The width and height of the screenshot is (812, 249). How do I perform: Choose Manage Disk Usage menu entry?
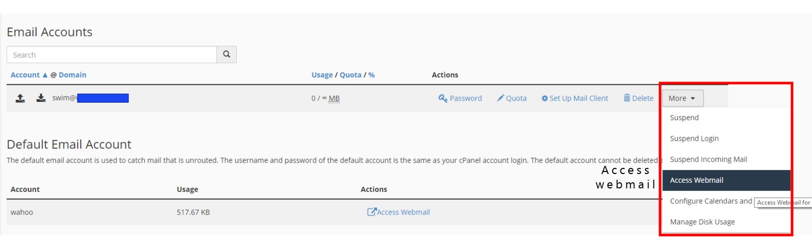point(702,222)
